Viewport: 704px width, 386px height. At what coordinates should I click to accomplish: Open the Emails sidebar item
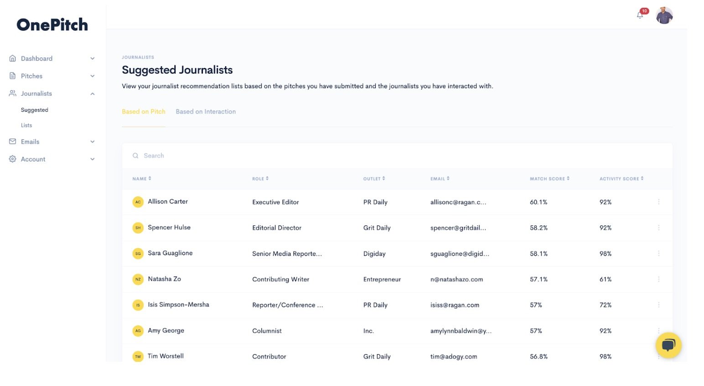pos(30,141)
